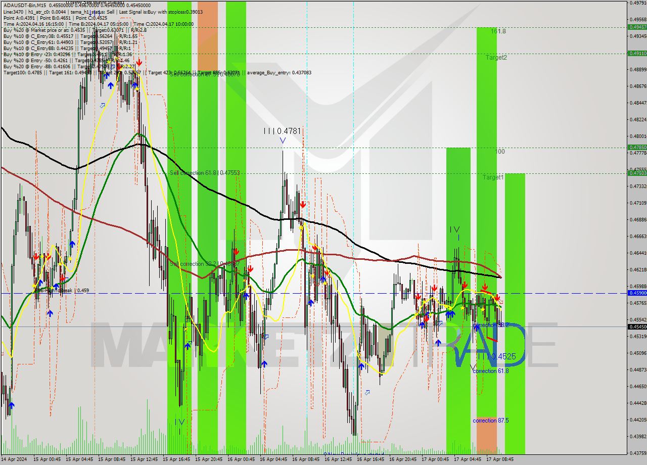647x465 pixels.
Task: Click the Target2 label
Action: point(496,58)
